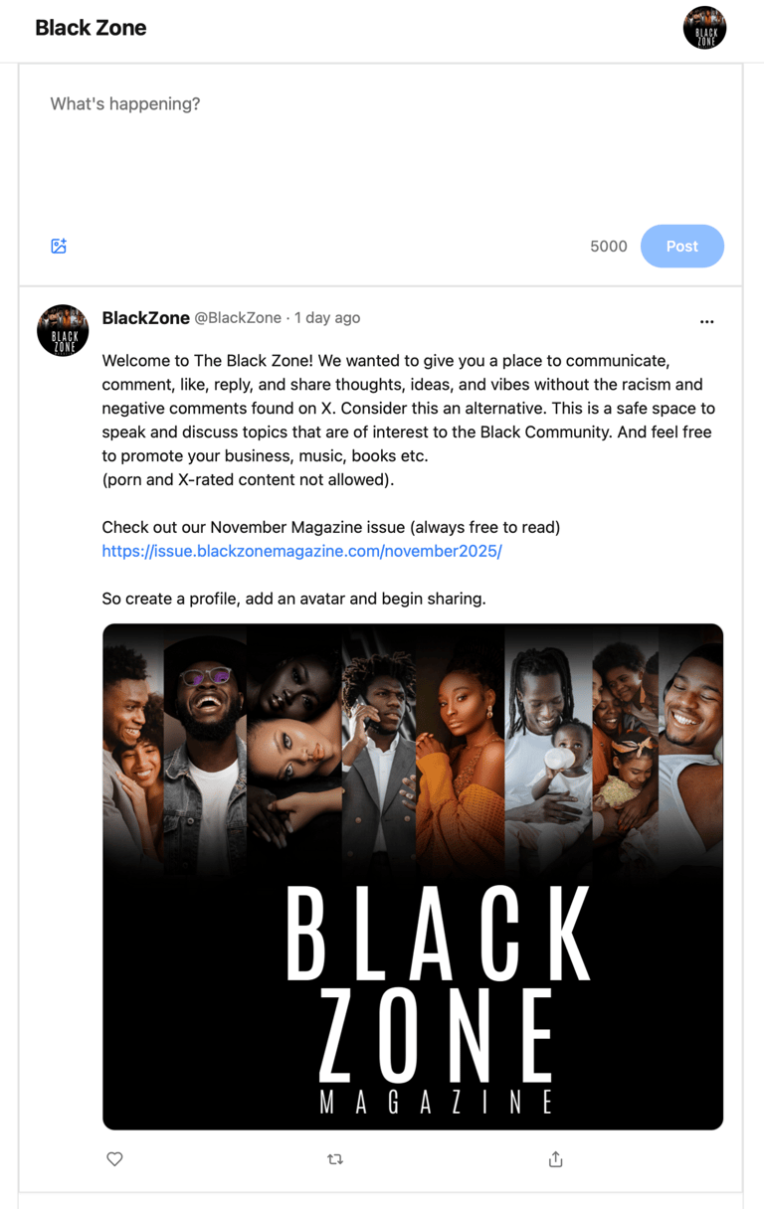This screenshot has width=764, height=1209.
Task: Click the Black Zone header title
Action: click(x=91, y=28)
